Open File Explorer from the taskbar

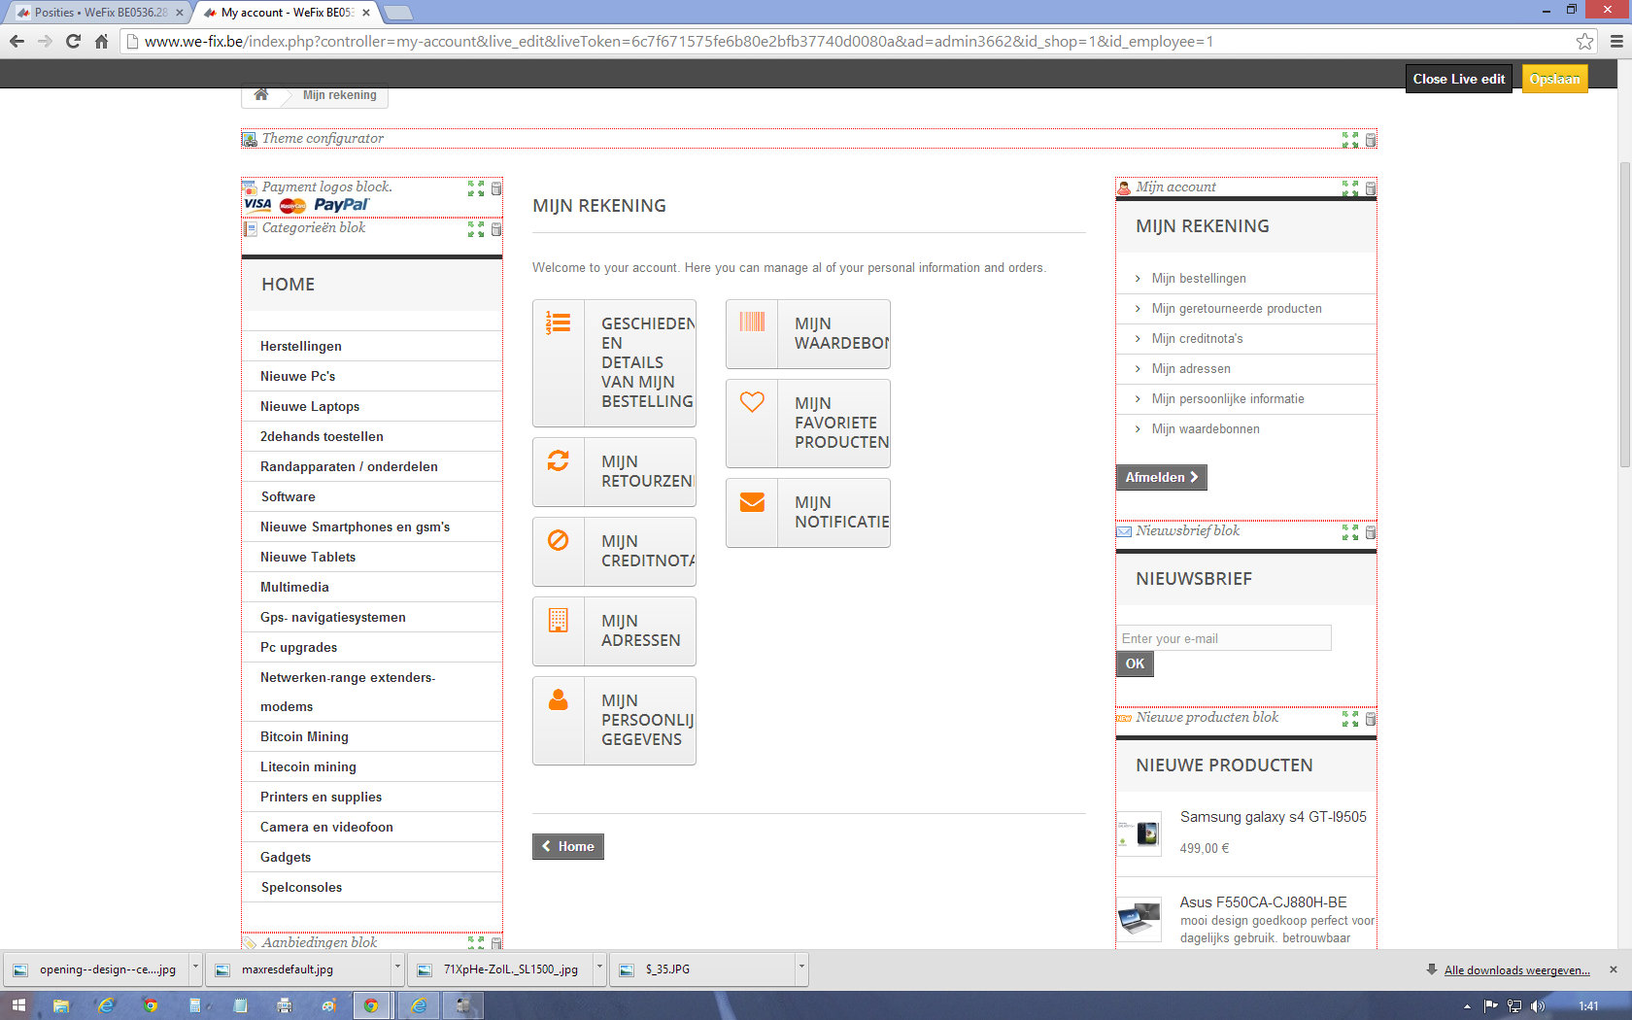point(61,1005)
